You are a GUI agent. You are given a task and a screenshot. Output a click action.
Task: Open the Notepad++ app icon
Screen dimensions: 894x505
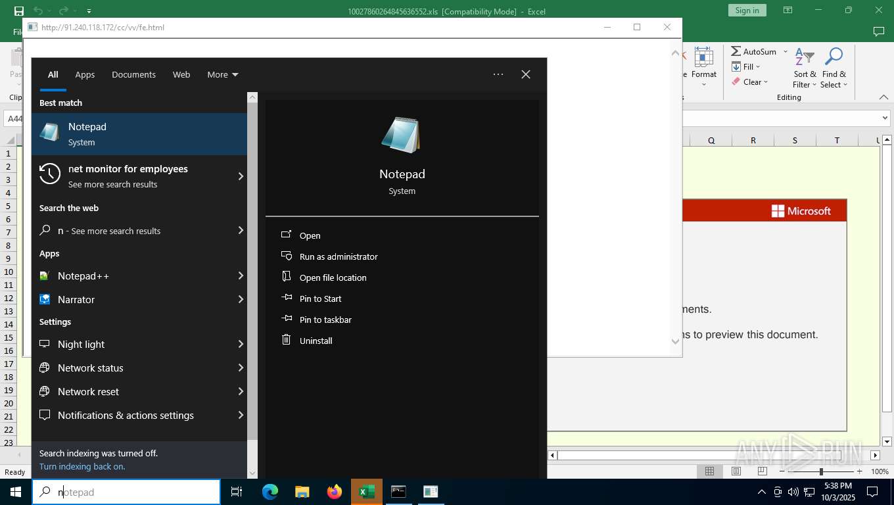pos(45,276)
